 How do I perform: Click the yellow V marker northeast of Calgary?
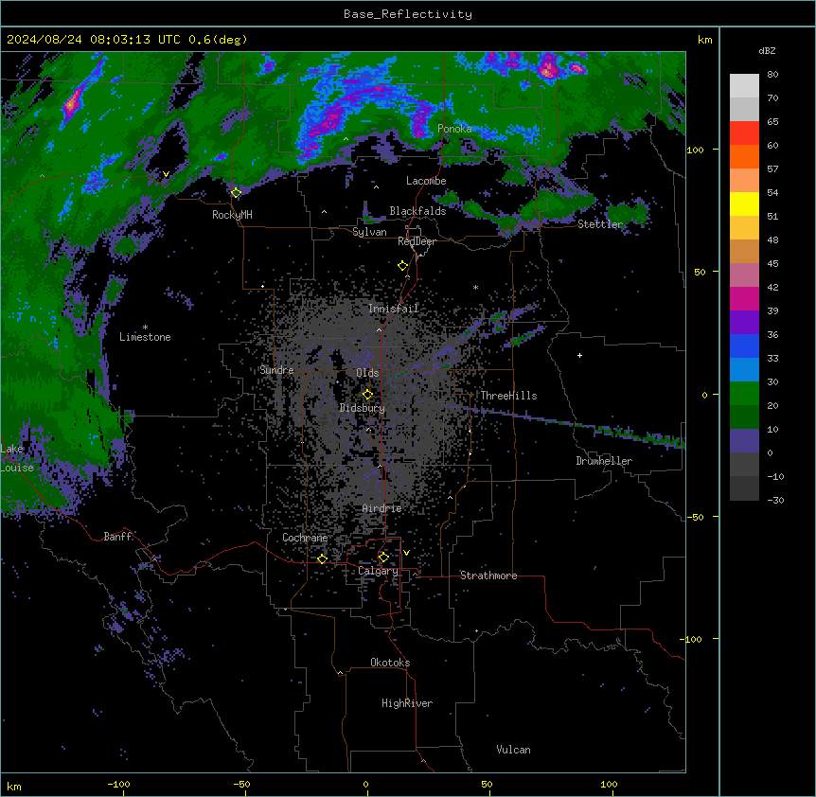coord(406,553)
